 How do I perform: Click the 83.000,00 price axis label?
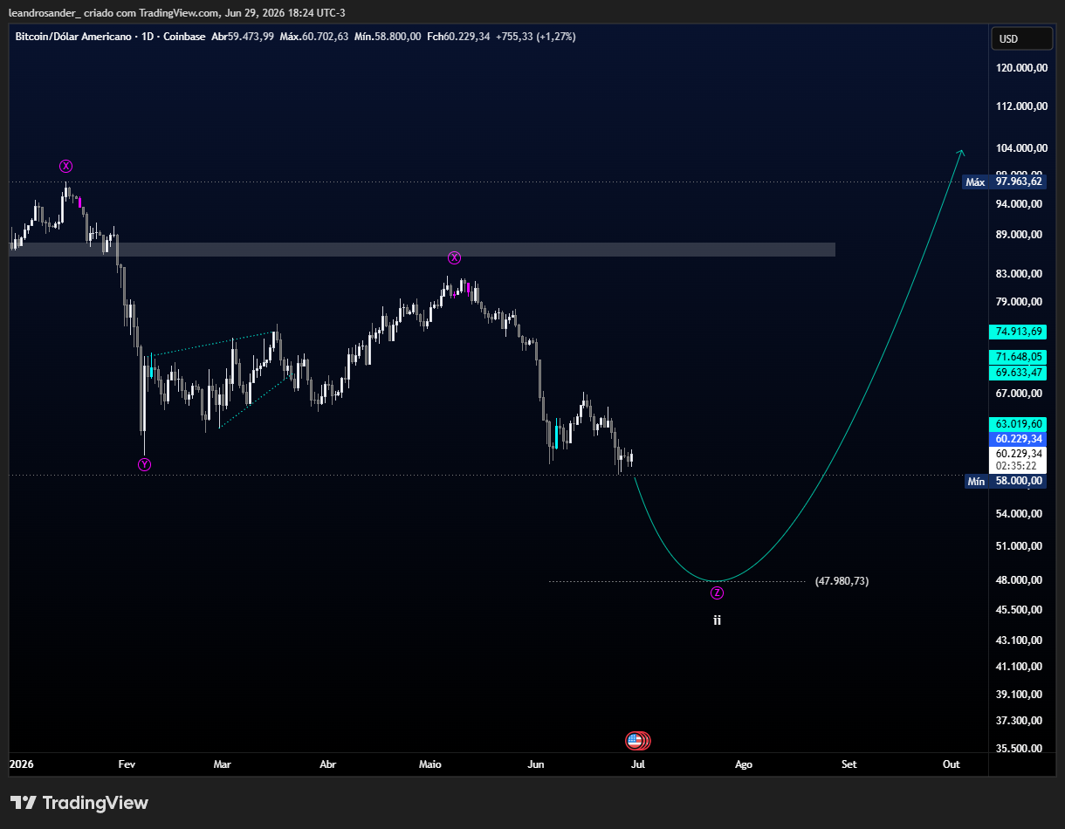point(1020,274)
